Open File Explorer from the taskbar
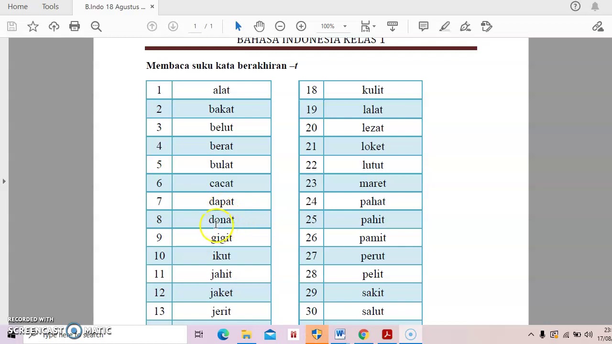 (x=247, y=334)
